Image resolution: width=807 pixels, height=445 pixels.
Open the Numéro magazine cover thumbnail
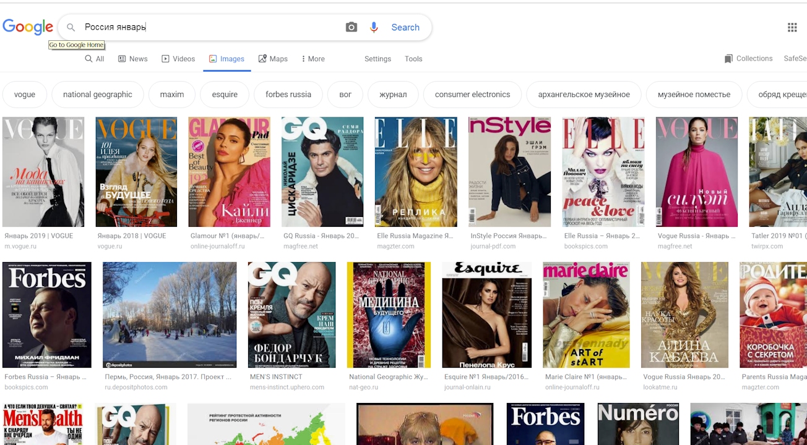tap(638, 424)
